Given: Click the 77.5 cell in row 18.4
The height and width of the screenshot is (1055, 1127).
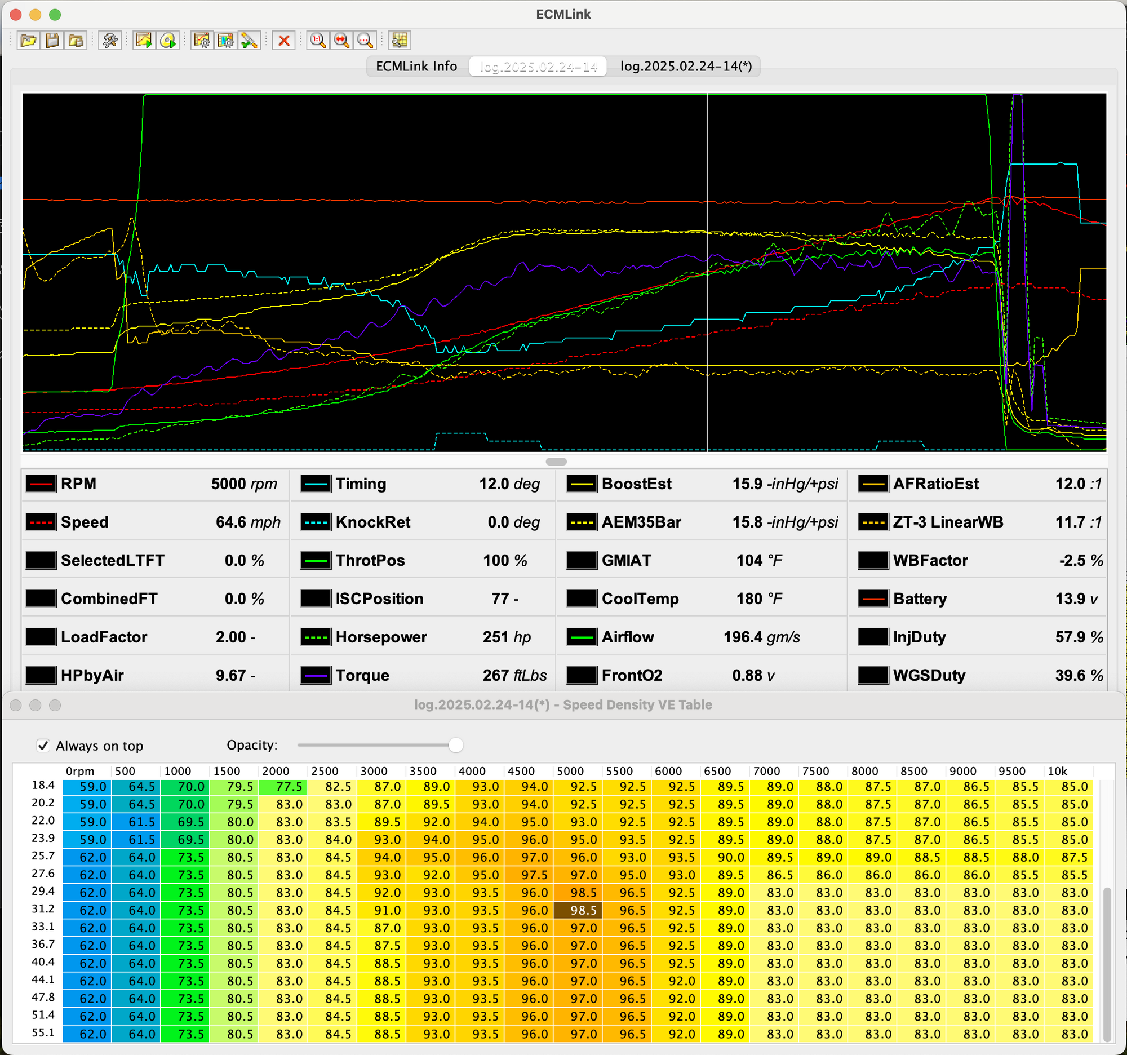Looking at the screenshot, I should click(283, 787).
